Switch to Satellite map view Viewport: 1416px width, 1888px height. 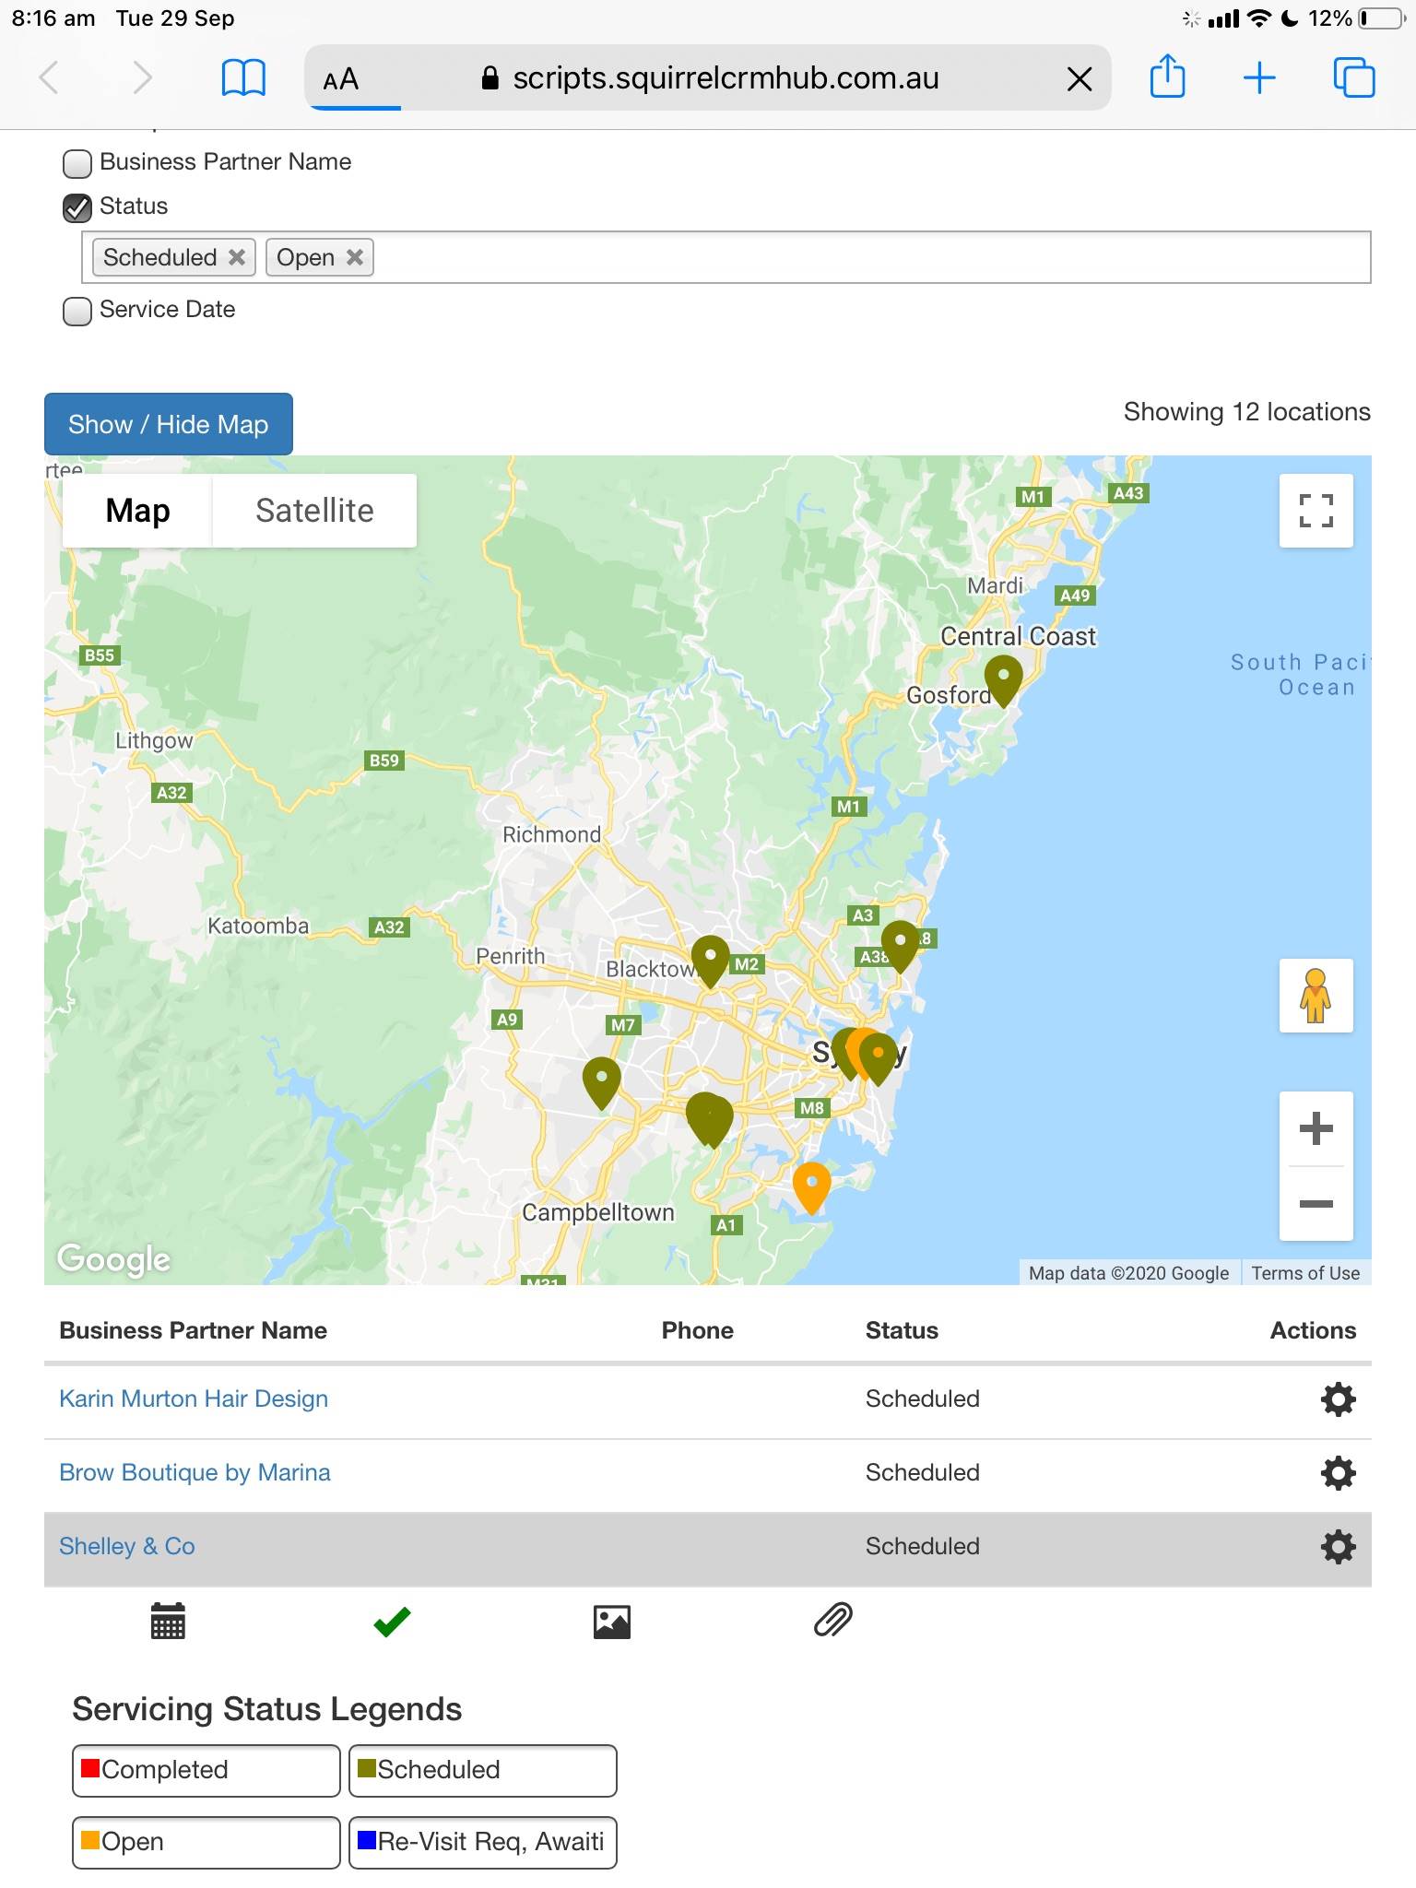tap(314, 511)
